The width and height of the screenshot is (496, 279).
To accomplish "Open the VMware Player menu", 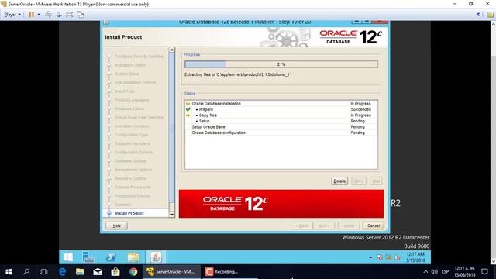I will 12,15.
